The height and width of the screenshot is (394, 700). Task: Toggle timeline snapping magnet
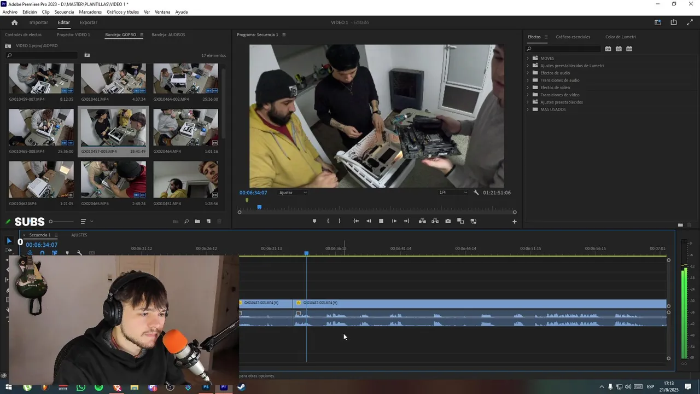42,253
